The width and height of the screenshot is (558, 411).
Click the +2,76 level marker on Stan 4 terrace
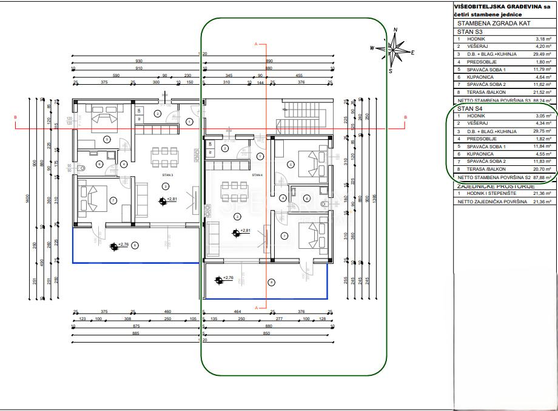[x=224, y=280]
